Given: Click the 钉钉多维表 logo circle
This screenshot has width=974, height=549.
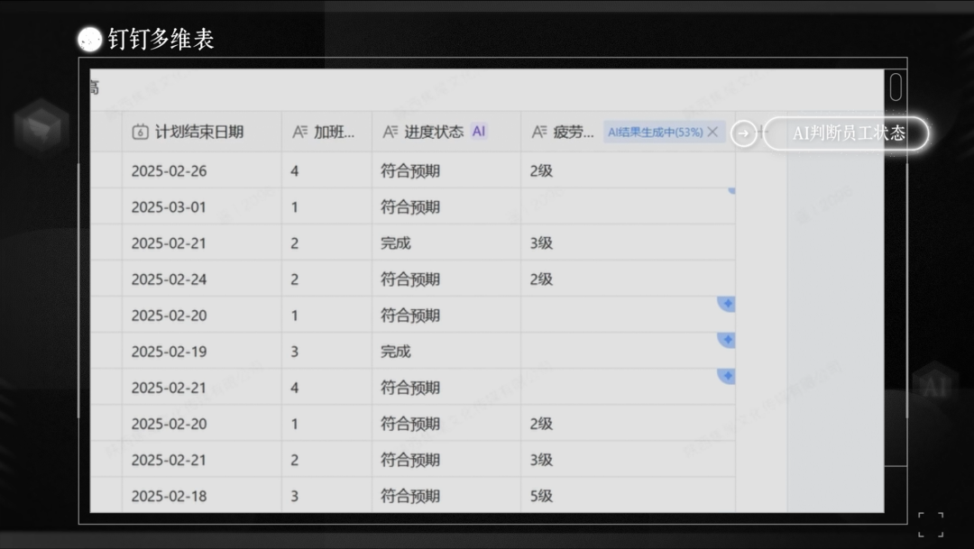Looking at the screenshot, I should 90,39.
